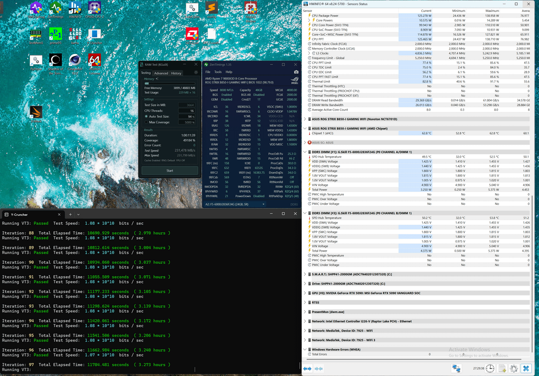Open the PyPrime desktop shortcut

[36, 63]
